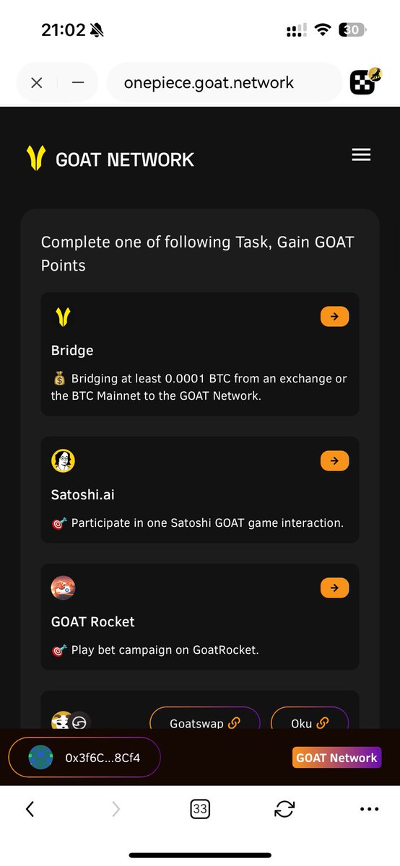Viewport: 400px width, 866px height.
Task: Open the OKX wallet icon
Action: 365,82
